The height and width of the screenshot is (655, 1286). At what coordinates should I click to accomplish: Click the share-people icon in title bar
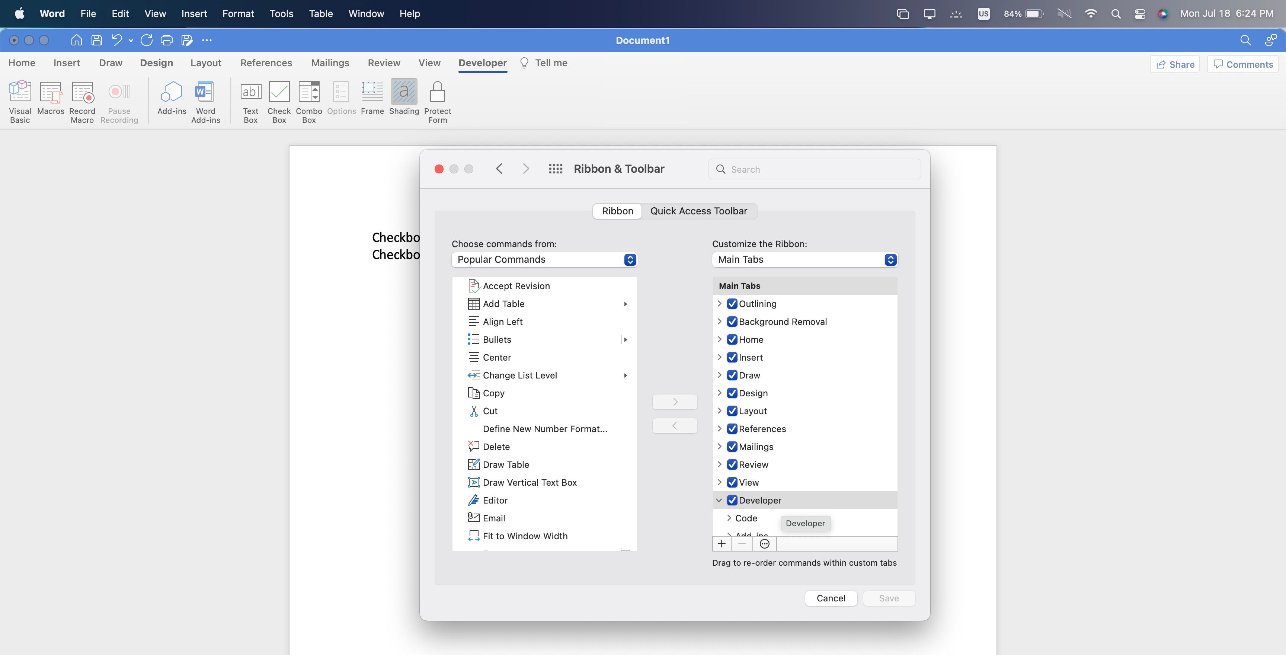click(x=1271, y=40)
